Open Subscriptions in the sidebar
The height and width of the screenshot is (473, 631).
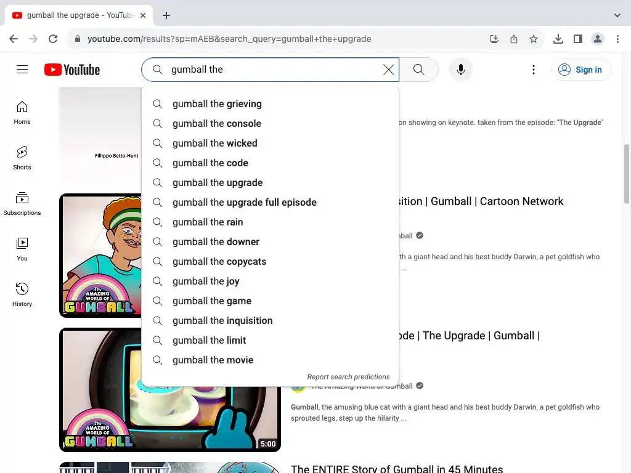click(x=22, y=204)
